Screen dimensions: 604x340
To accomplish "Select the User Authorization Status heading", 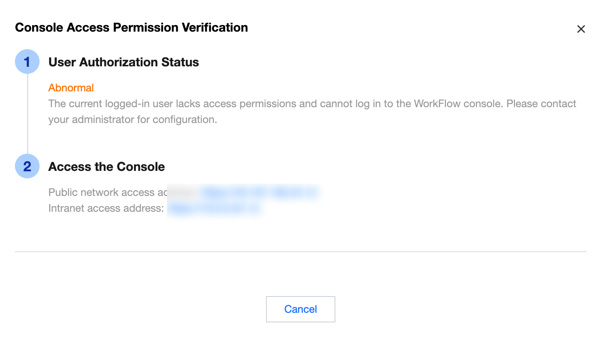I will 124,62.
